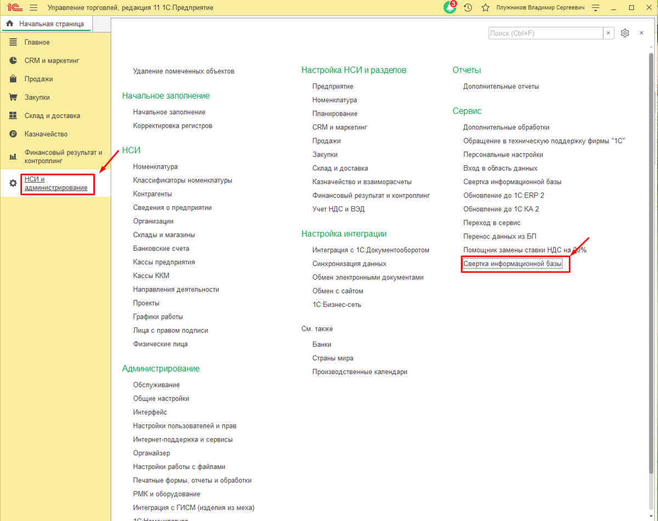Viewport: 658px width, 521px height.
Task: Open Предприятие settings
Action: [x=333, y=87]
